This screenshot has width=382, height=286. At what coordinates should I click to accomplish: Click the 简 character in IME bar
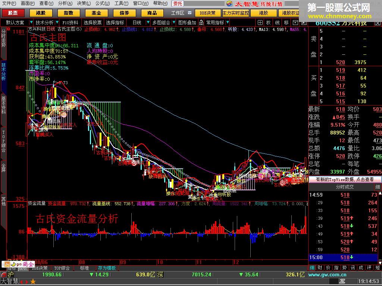click(x=25, y=264)
